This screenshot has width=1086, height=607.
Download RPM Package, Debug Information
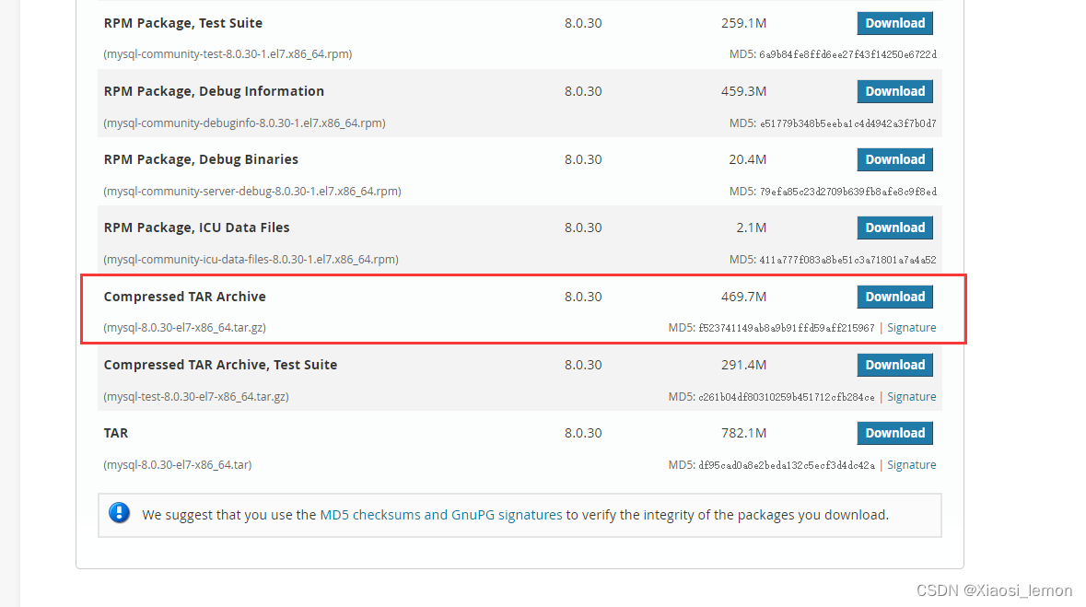pos(894,91)
